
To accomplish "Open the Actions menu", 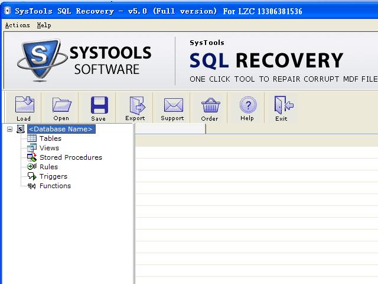I will pos(17,25).
